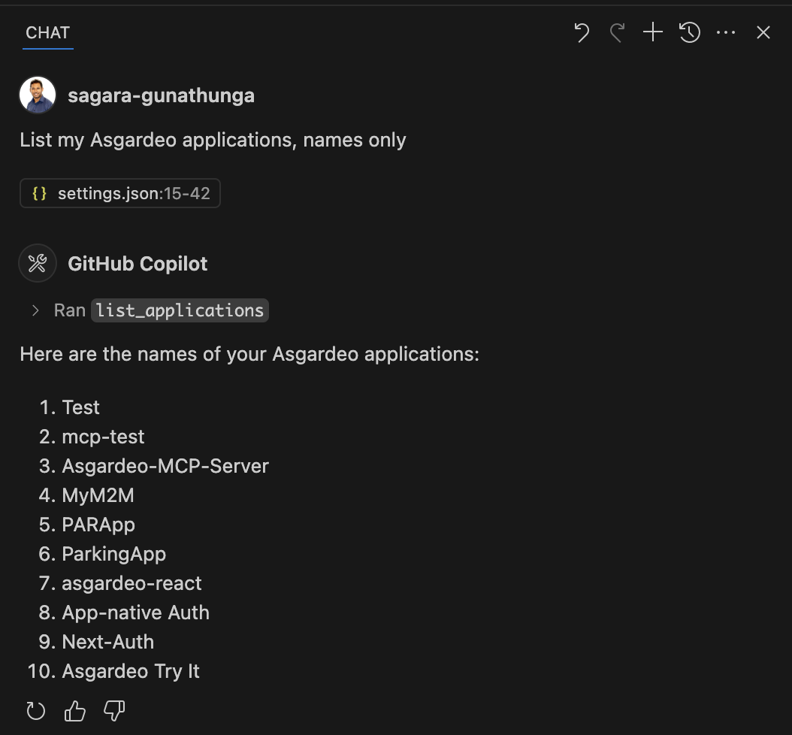Select the CHAT tab
The image size is (792, 735).
click(x=47, y=33)
